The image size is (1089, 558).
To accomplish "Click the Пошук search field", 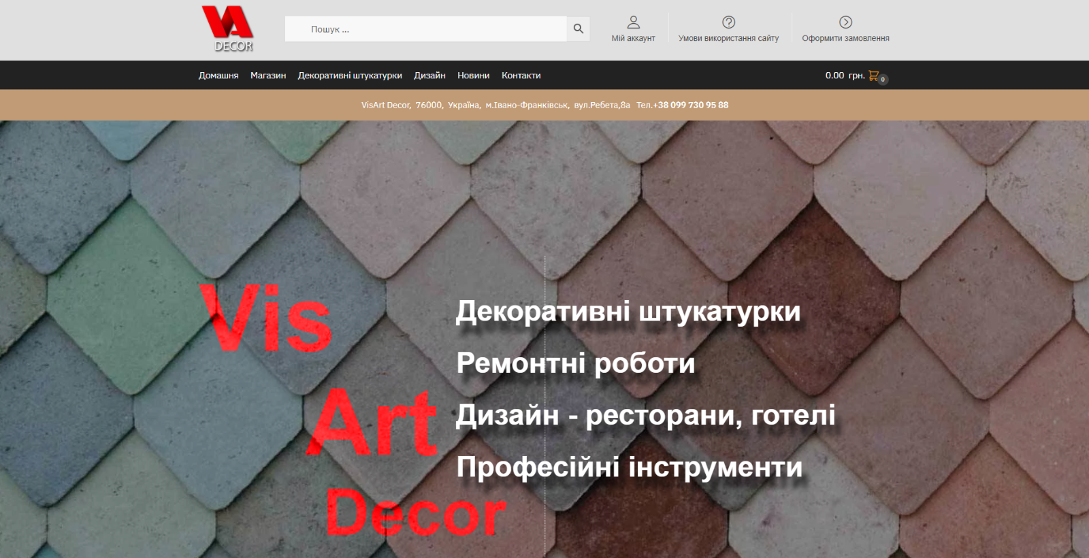I will click(425, 29).
